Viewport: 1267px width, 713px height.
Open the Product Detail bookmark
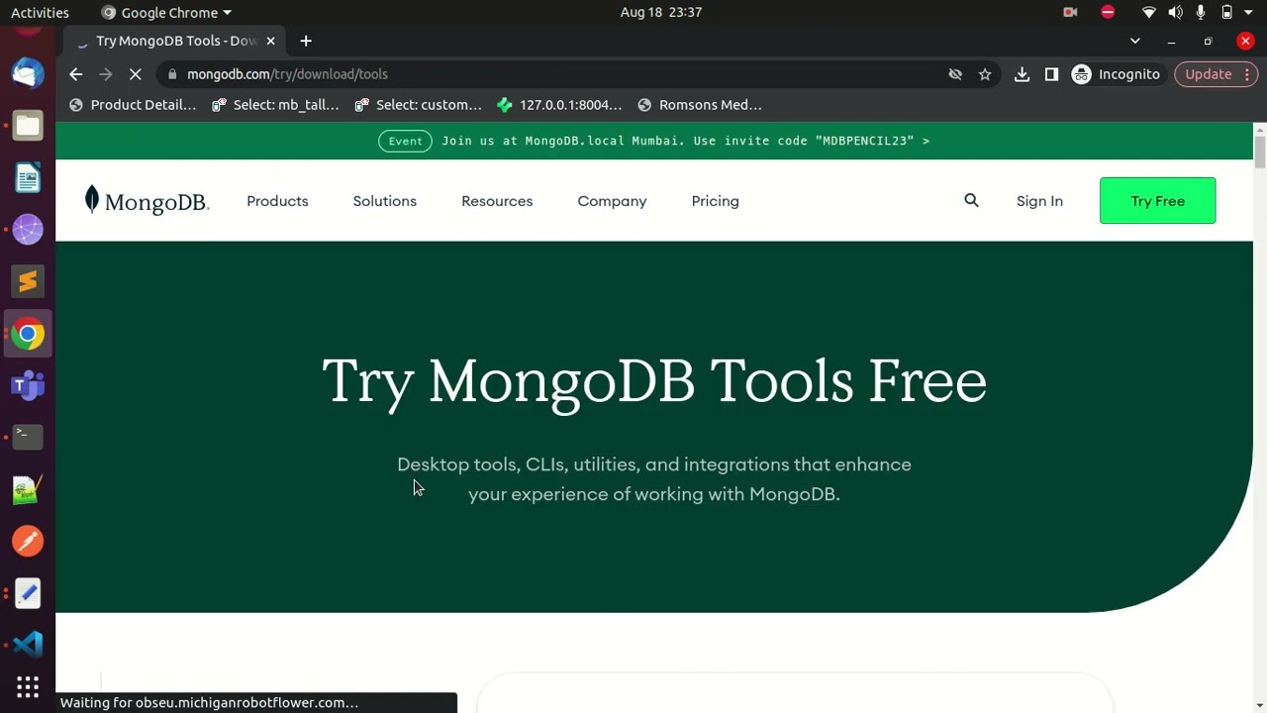133,105
